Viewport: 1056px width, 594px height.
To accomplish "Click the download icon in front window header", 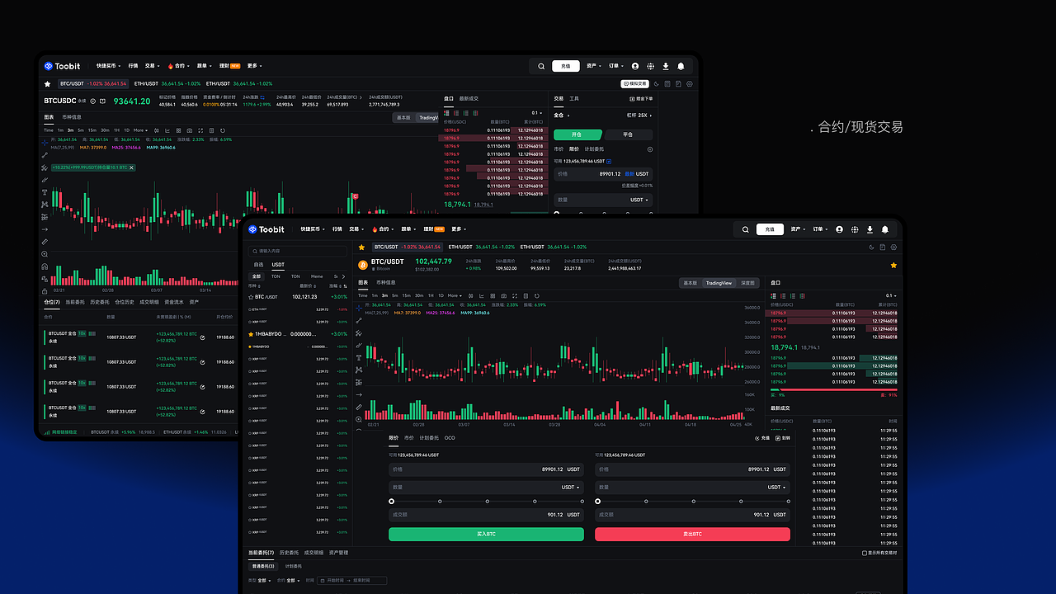I will (870, 229).
